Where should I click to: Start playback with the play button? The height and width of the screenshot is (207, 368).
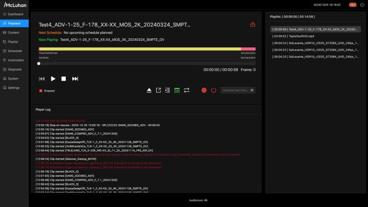click(53, 79)
